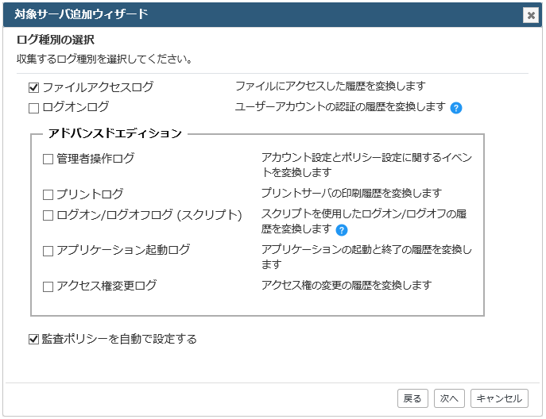
Task: Check the アクセス権変更ログ checkbox
Action: click(x=48, y=286)
